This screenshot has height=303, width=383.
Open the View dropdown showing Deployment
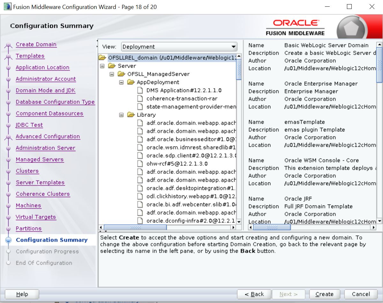179,47
